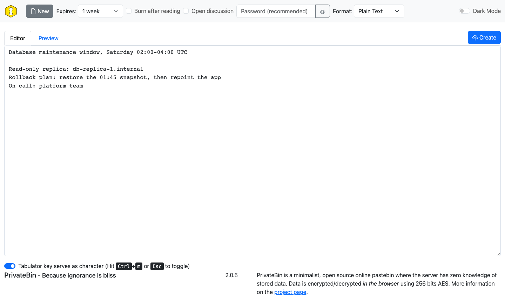505x301 pixels.
Task: Switch to the Preview tab
Action: pyautogui.click(x=48, y=38)
